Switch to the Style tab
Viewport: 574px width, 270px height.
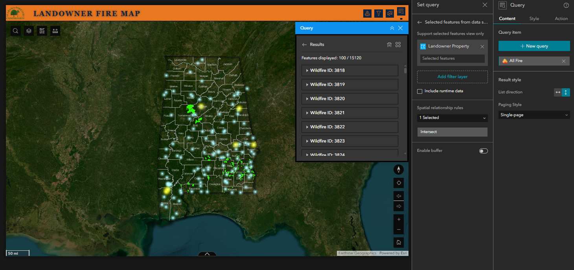534,18
